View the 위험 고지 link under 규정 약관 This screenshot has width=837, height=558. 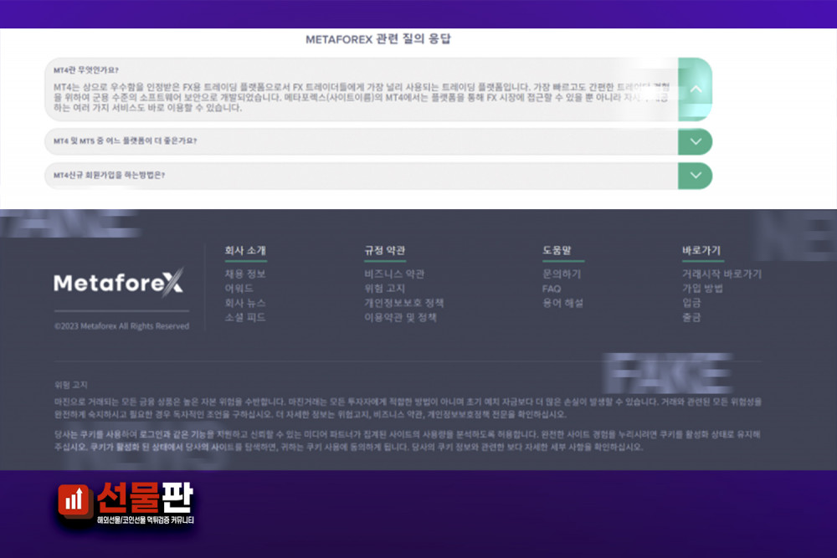384,289
